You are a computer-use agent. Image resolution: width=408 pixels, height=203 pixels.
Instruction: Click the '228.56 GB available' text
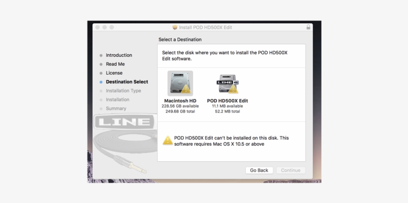point(180,106)
